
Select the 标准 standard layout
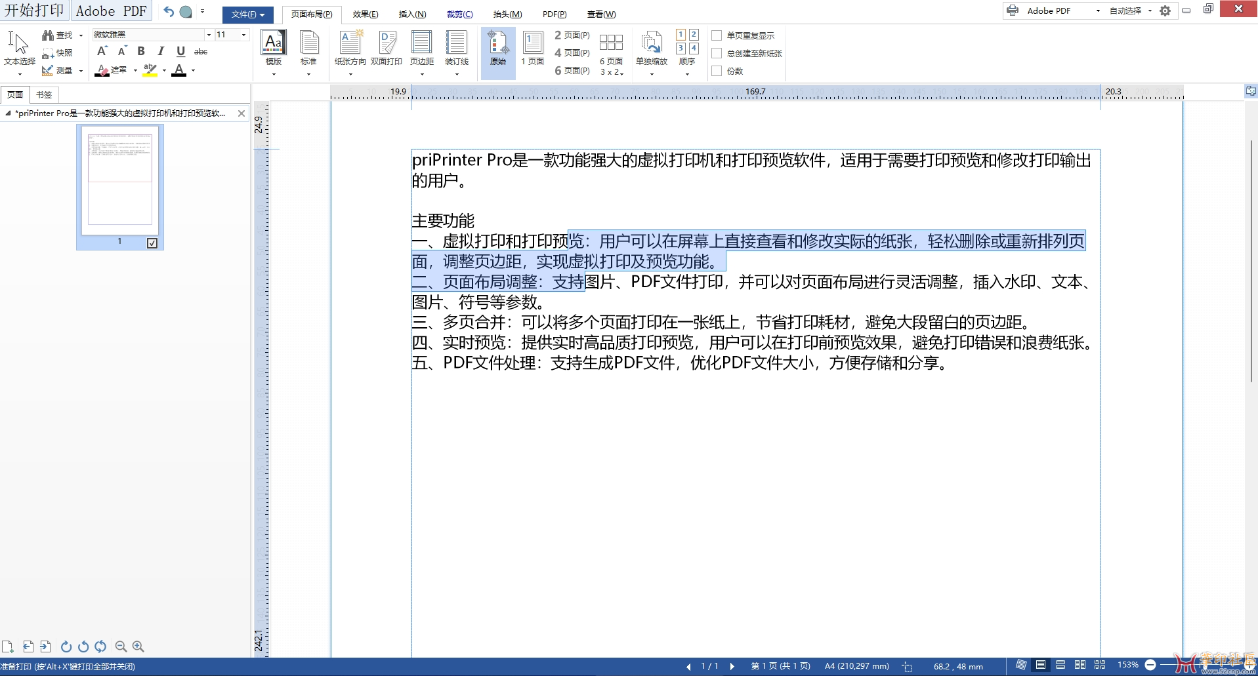click(308, 53)
